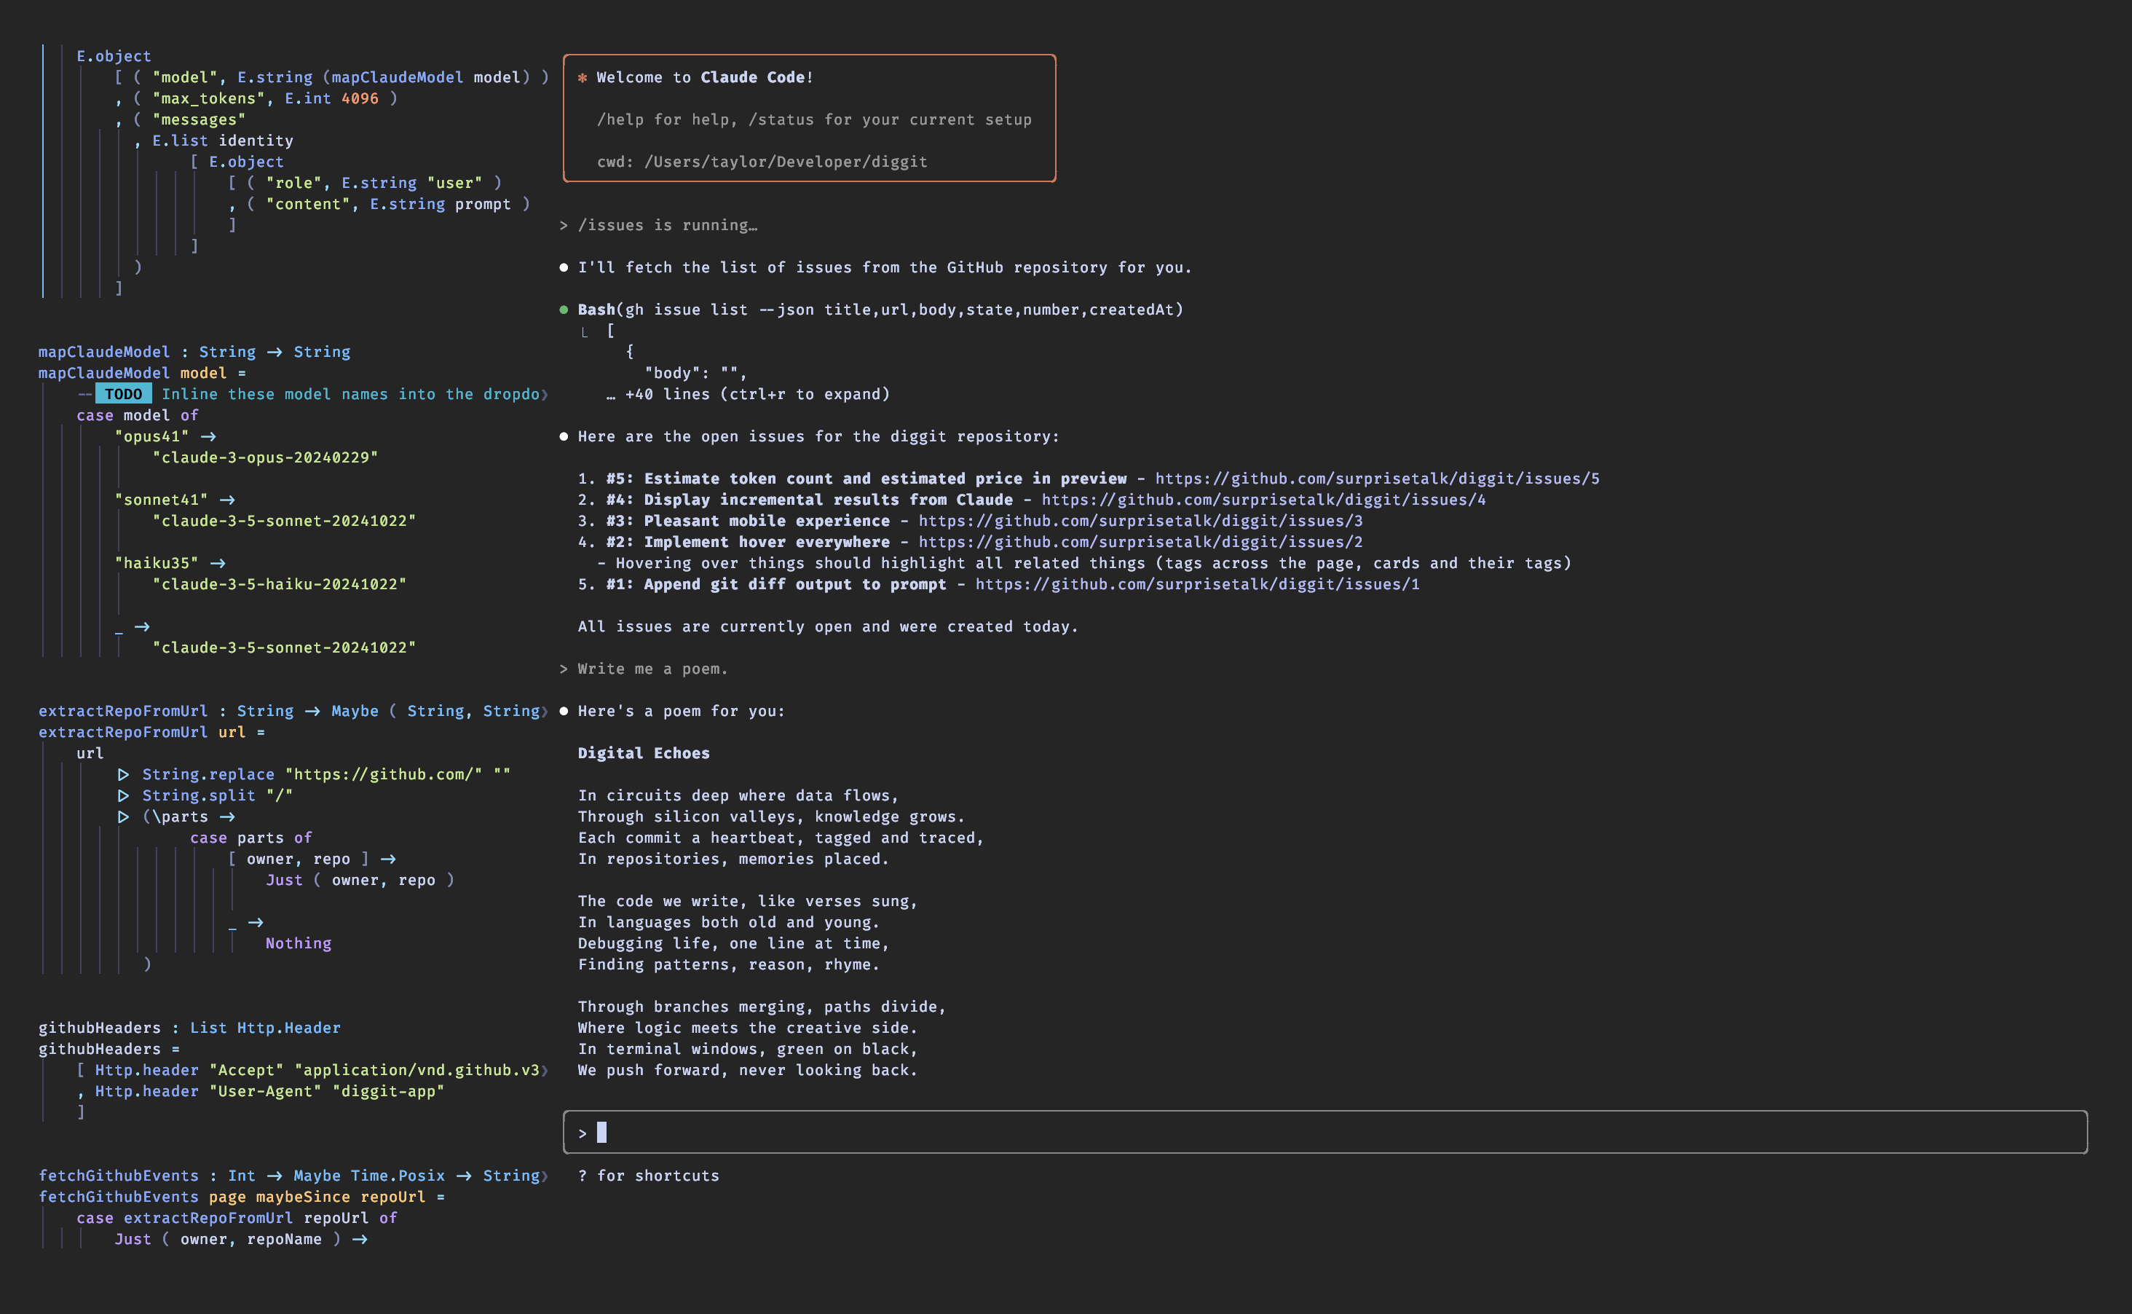Viewport: 2132px width, 1314px height.
Task: Click the green dot beside the Bash command
Action: click(x=565, y=310)
